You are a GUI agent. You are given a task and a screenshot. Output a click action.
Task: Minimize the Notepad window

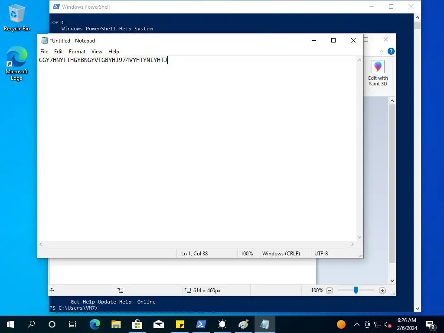click(x=314, y=40)
